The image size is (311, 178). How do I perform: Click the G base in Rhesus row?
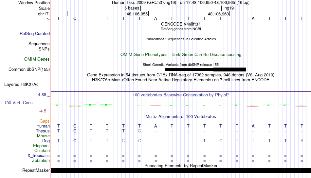pyautogui.click(x=139, y=131)
